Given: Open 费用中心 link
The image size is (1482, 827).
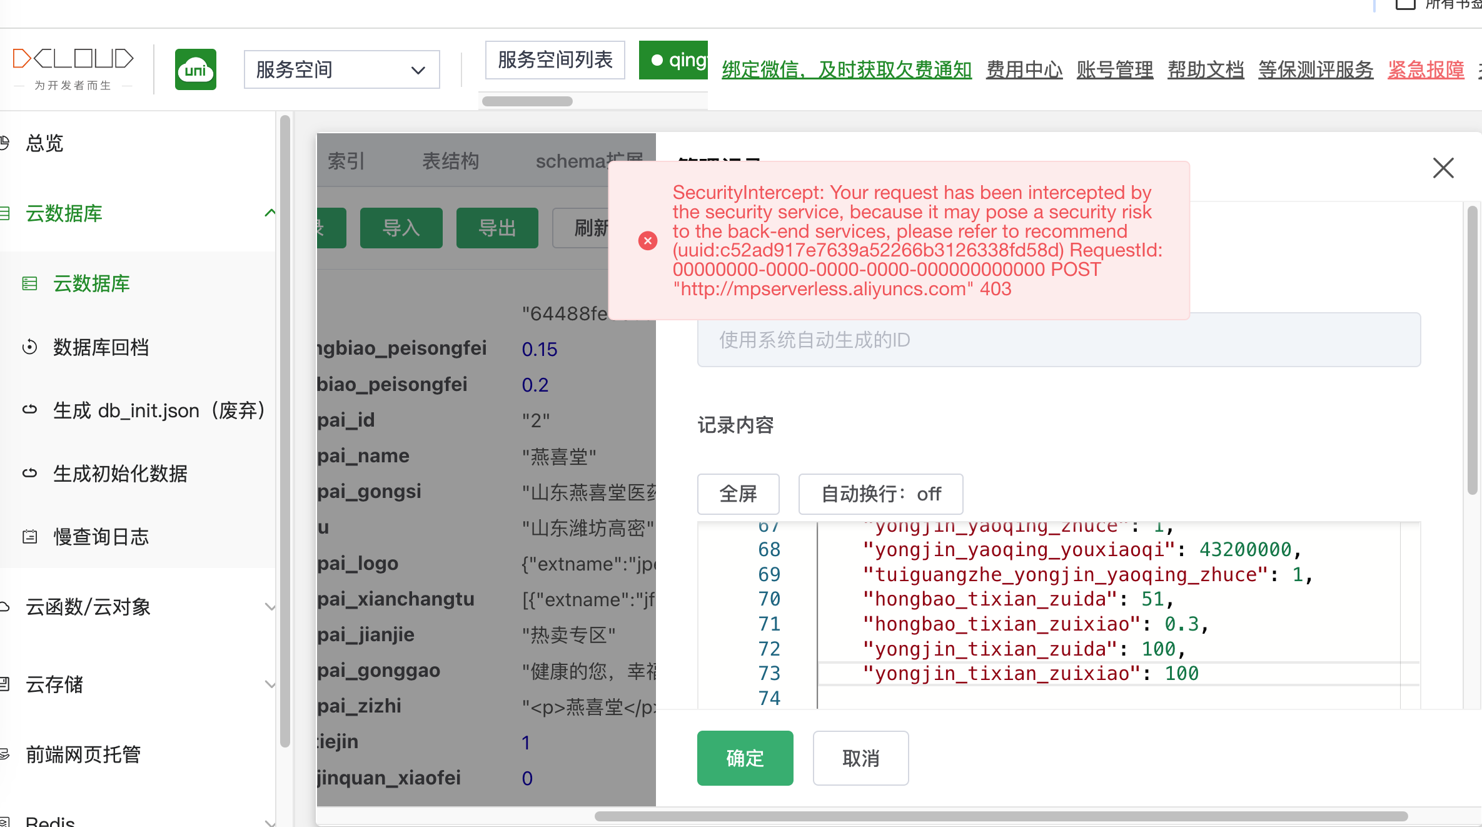Looking at the screenshot, I should pyautogui.click(x=1024, y=69).
